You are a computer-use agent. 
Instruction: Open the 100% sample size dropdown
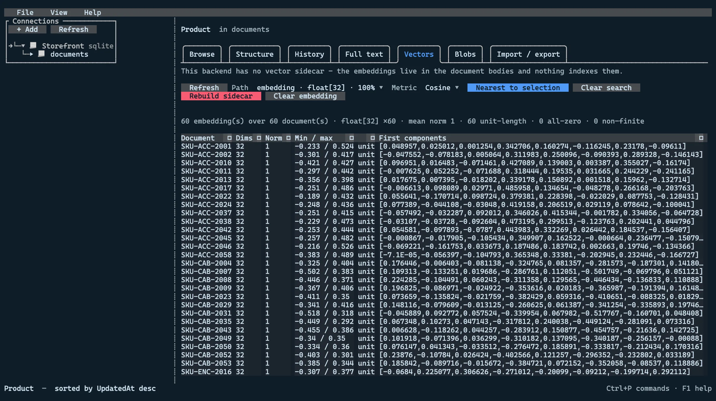point(381,88)
